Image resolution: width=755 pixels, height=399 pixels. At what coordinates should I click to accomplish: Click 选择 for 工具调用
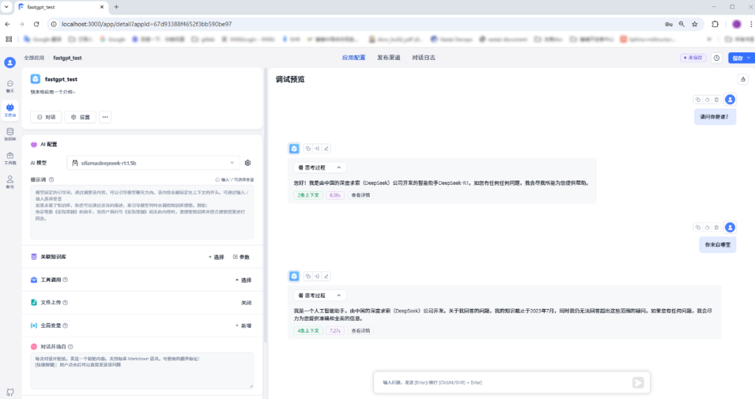coord(243,280)
